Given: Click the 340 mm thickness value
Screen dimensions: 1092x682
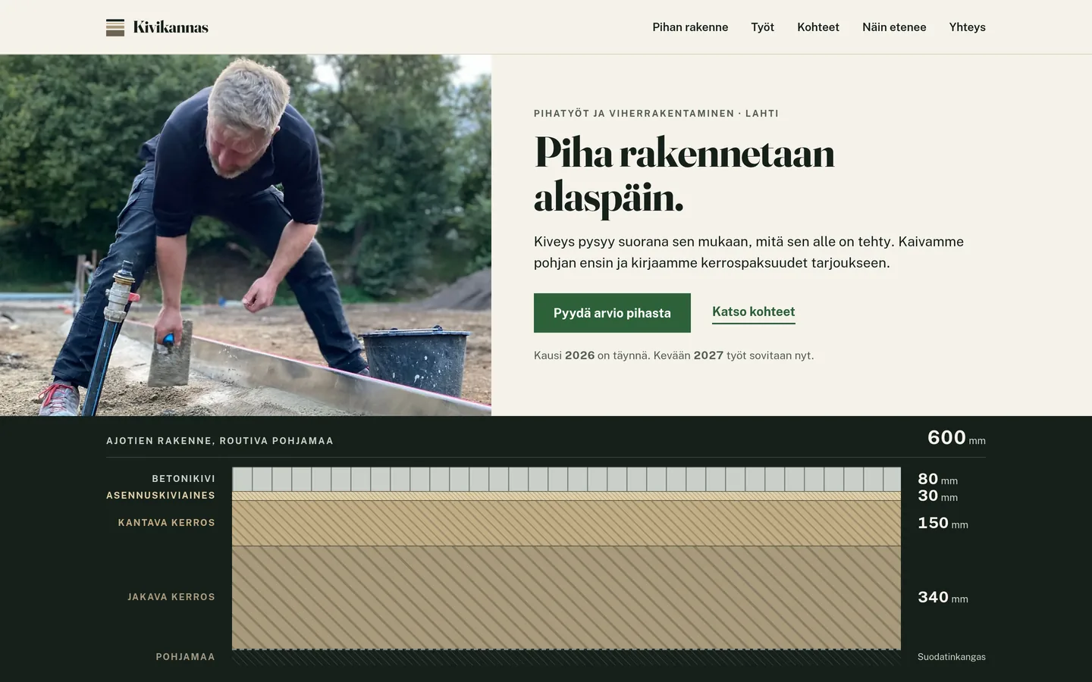Looking at the screenshot, I should pos(943,597).
